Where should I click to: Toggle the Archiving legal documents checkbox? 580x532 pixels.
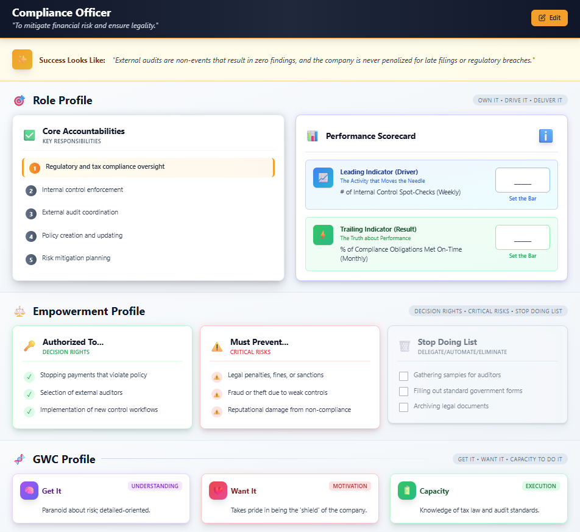click(x=403, y=407)
